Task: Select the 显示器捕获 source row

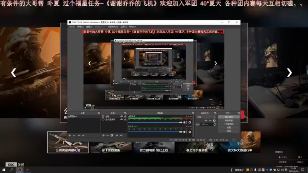Action: [x=114, y=120]
